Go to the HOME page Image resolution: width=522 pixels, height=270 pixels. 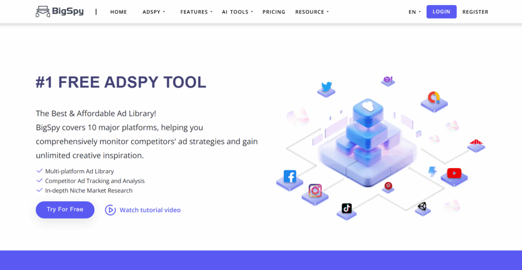118,12
